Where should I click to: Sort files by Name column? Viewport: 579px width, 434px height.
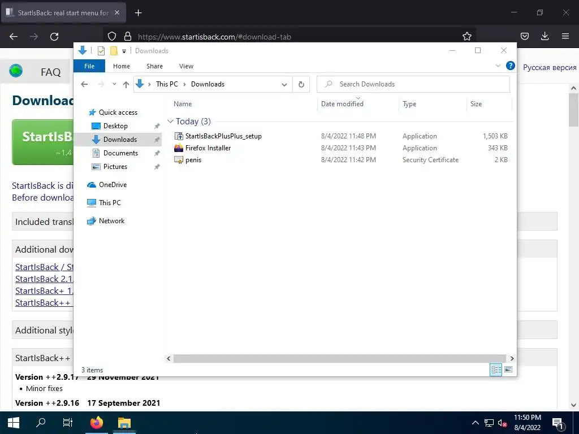tap(183, 104)
